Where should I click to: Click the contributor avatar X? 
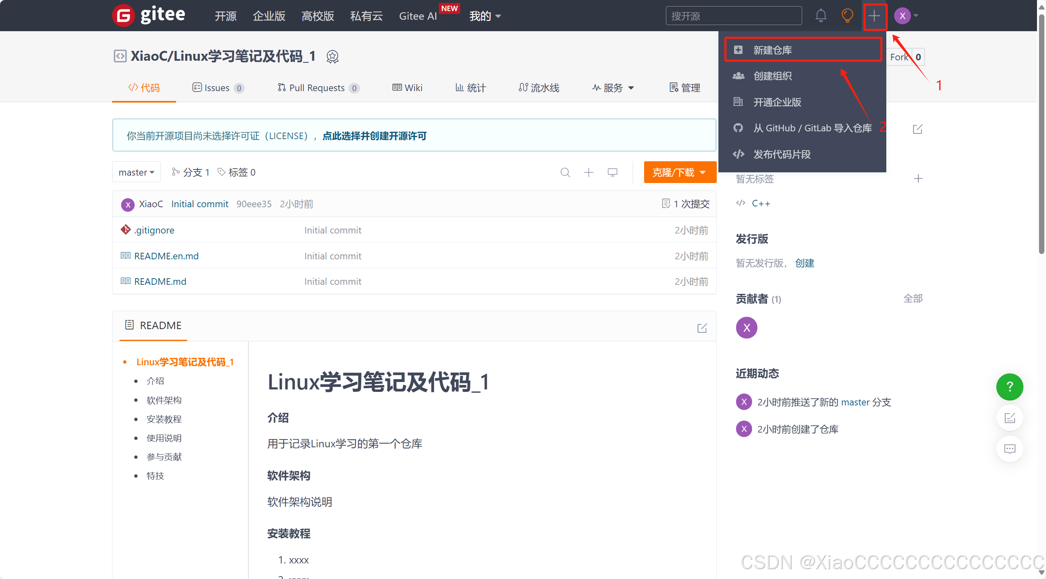(x=746, y=327)
